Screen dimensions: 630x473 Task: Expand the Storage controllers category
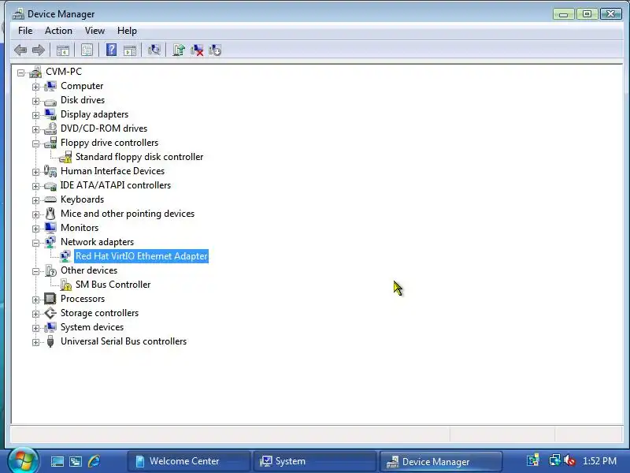(x=35, y=314)
